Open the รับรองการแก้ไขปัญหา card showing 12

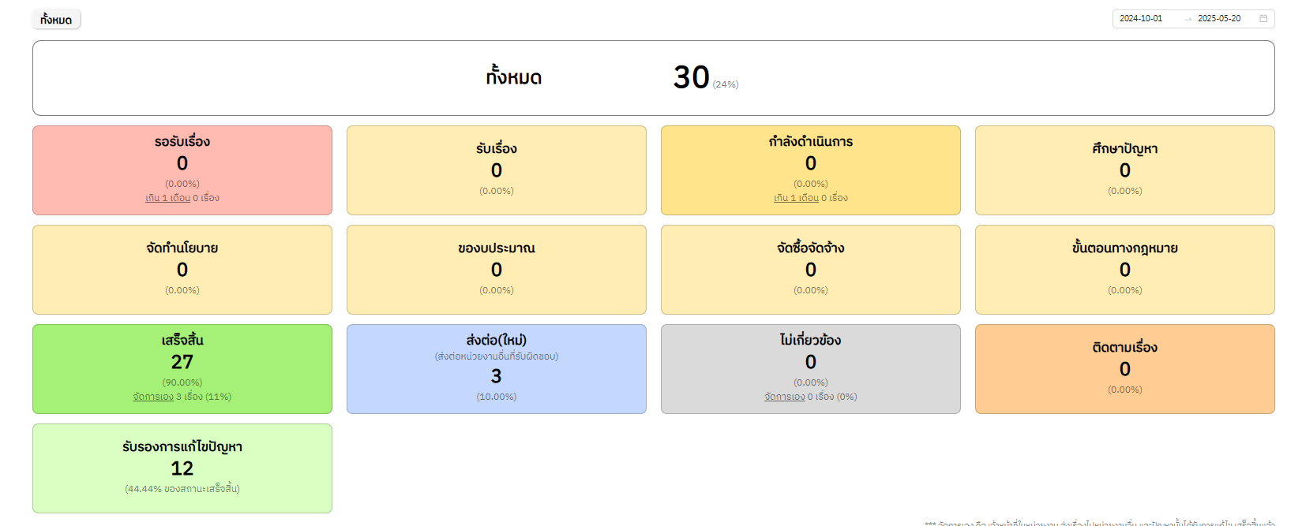(x=182, y=468)
